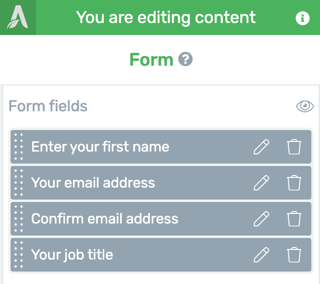This screenshot has width=320, height=284.
Task: Toggle Form fields visibility eye icon
Action: [x=305, y=106]
